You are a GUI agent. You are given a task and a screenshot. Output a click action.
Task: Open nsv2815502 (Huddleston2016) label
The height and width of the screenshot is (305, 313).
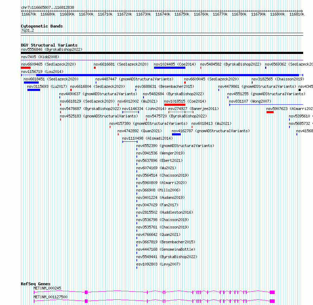[165, 212]
